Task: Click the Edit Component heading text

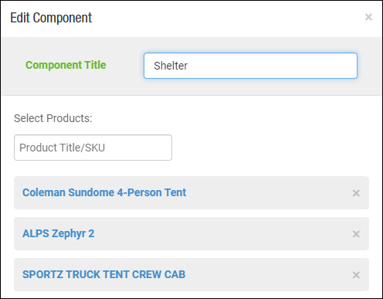Action: 51,18
